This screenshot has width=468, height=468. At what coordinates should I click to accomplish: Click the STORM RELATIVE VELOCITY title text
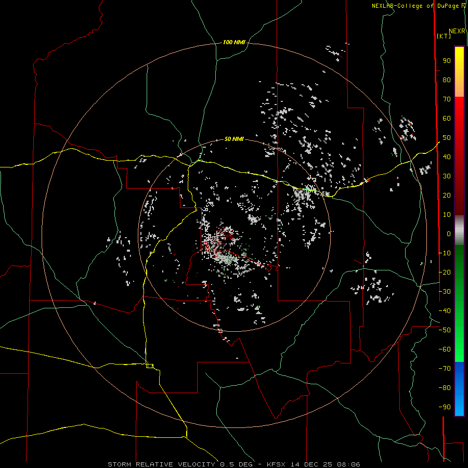pyautogui.click(x=163, y=464)
